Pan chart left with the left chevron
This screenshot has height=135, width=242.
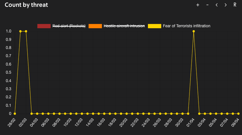coord(216,5)
